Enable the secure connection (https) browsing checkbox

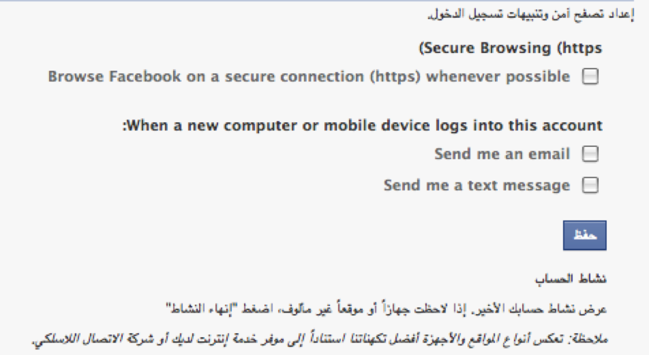pyautogui.click(x=590, y=77)
